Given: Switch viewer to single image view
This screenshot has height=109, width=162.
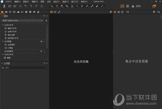Looking at the screenshot, I should click(x=55, y=12).
